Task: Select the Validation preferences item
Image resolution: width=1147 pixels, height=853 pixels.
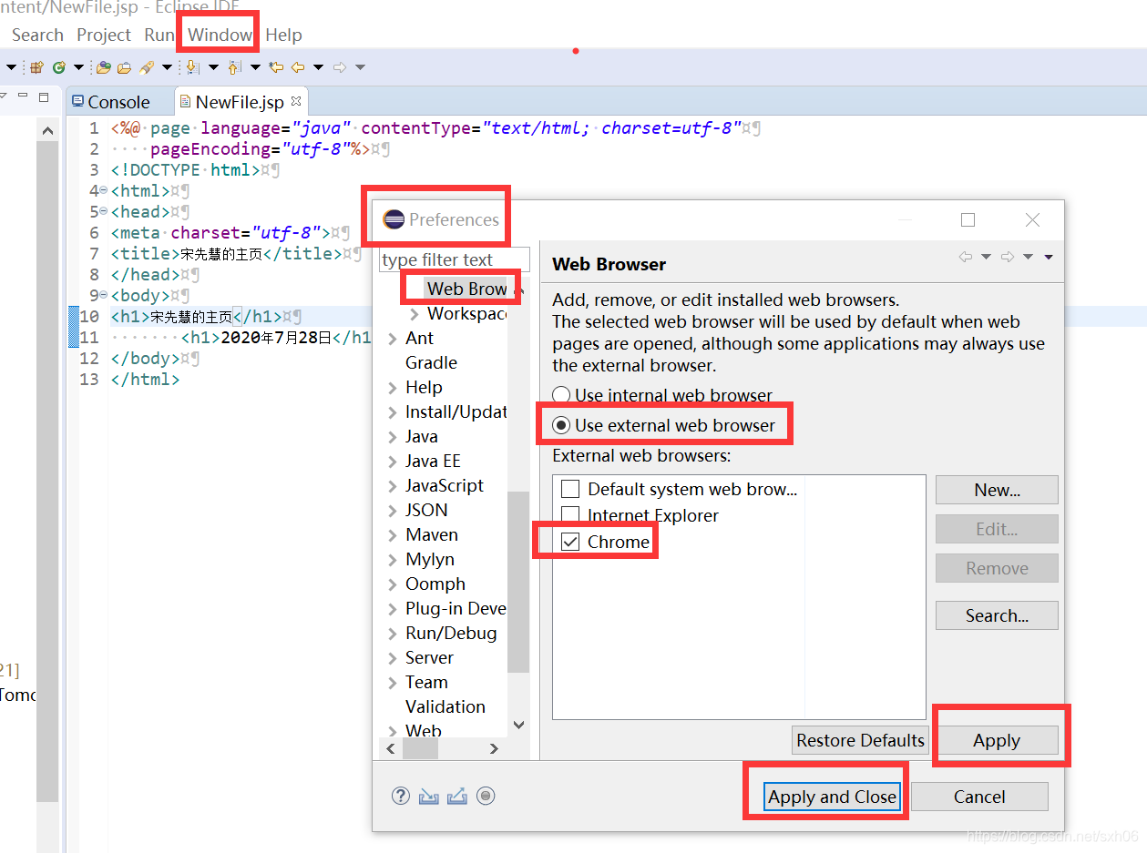Action: [445, 706]
